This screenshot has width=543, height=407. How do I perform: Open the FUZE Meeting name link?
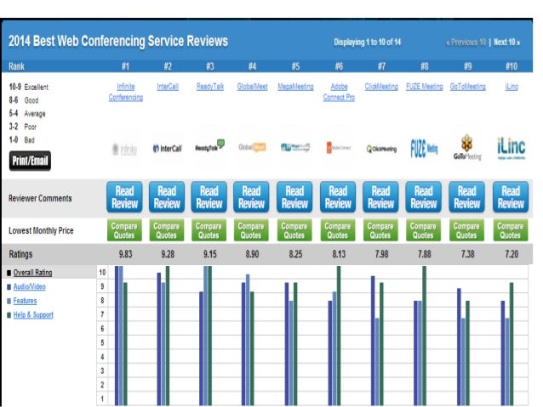coord(424,87)
